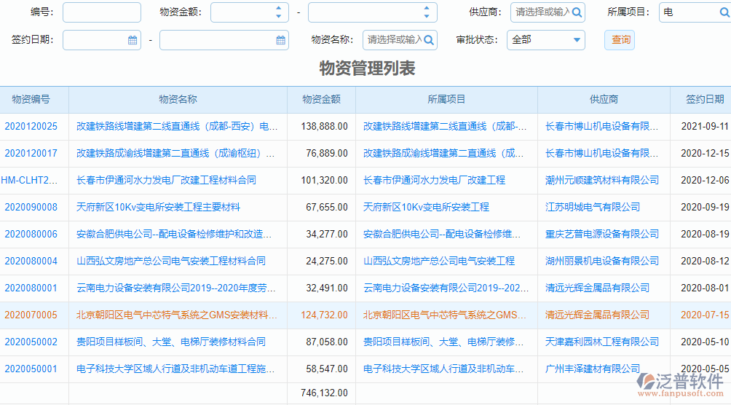Sort by 物资金额 column header
731x405 pixels.
321,100
